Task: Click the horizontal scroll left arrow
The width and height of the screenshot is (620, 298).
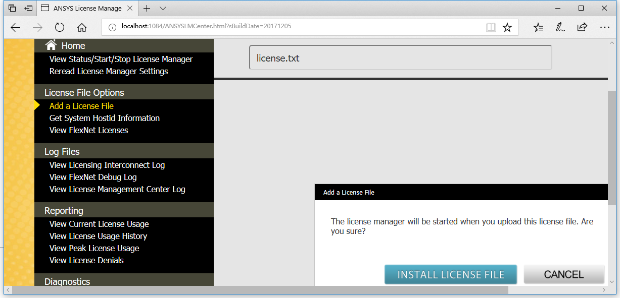Action: click(8, 290)
